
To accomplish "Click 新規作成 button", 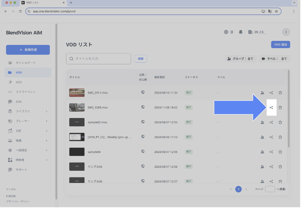I will pyautogui.click(x=28, y=50).
